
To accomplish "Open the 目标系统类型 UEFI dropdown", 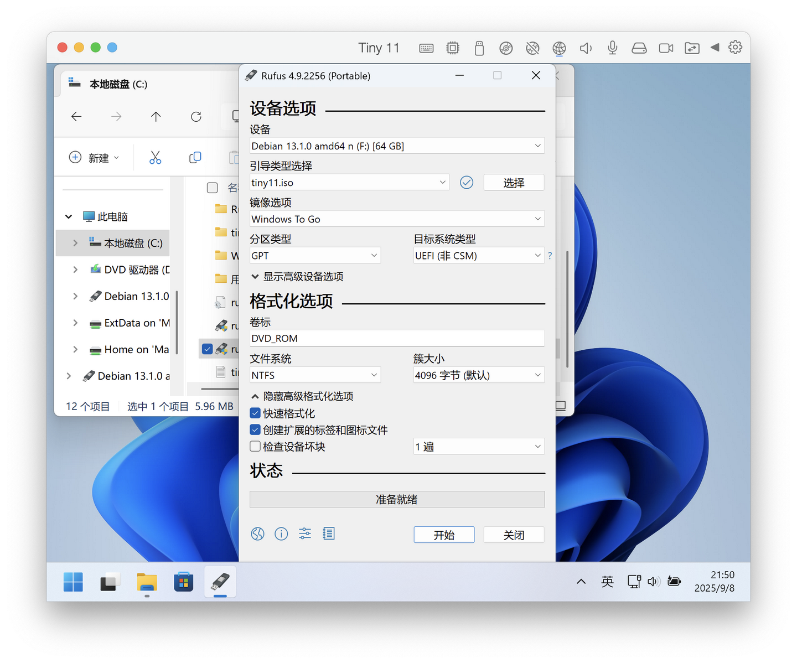I will [x=479, y=256].
